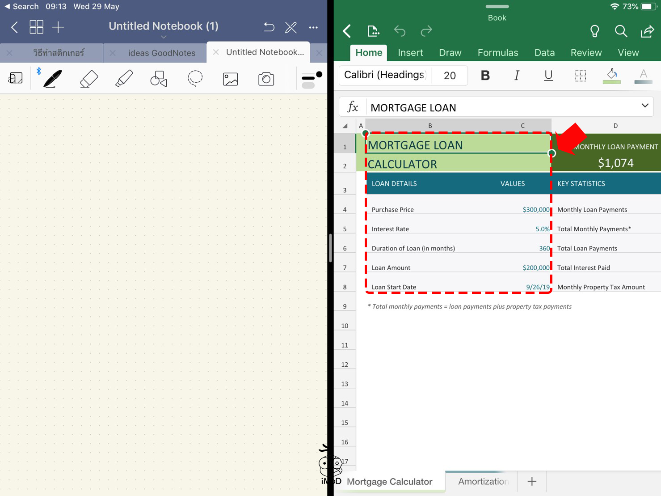Open the Amortization sheet tab
Image resolution: width=661 pixels, height=496 pixels.
(x=483, y=481)
